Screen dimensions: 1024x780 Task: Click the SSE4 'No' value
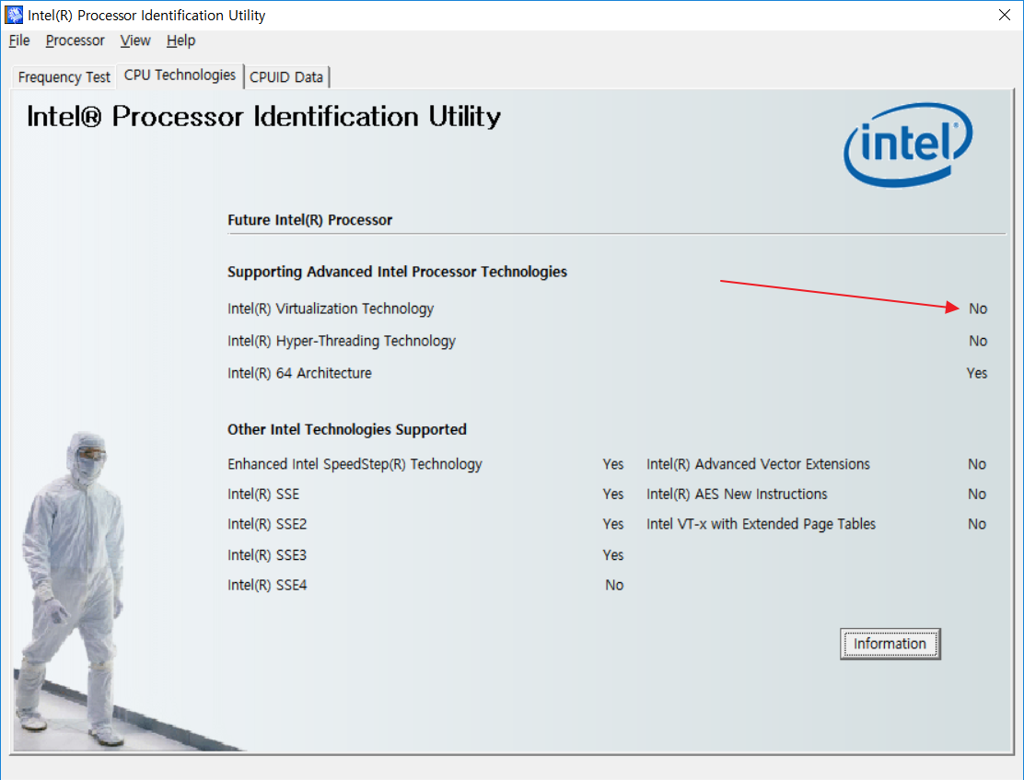[x=614, y=585]
